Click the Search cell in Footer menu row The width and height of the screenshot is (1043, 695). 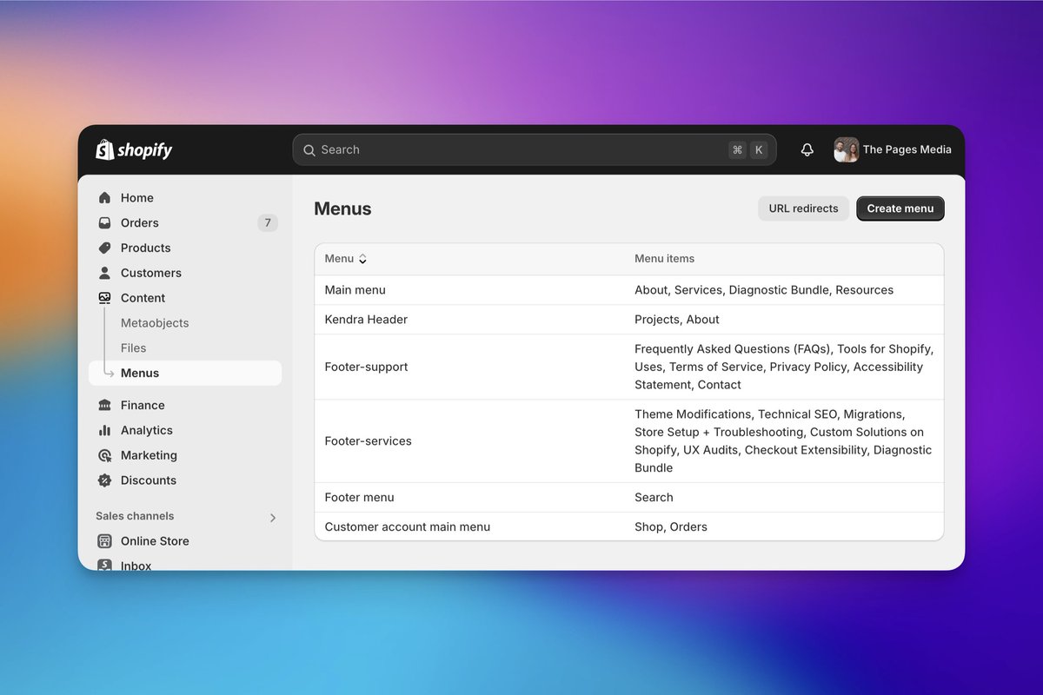pyautogui.click(x=654, y=498)
